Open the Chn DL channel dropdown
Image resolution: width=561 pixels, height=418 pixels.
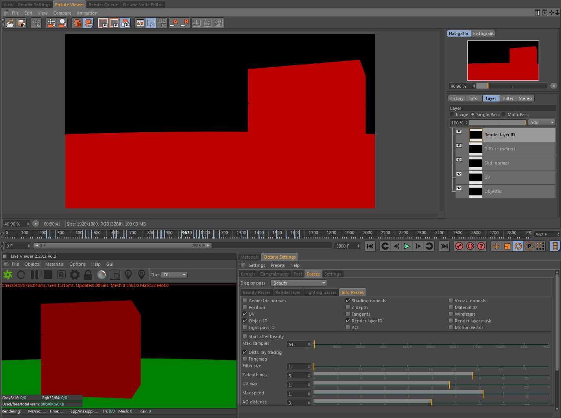pyautogui.click(x=174, y=275)
